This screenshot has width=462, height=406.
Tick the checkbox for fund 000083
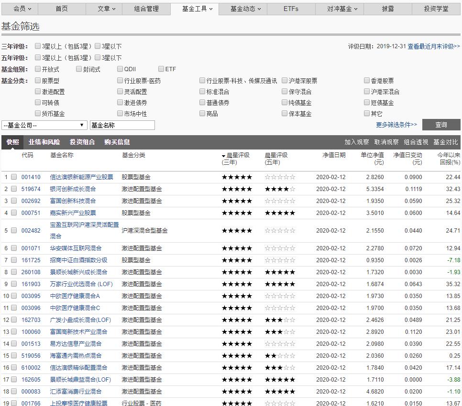pyautogui.click(x=14, y=391)
